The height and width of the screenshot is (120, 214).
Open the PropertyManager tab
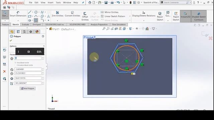pyautogui.click(x=18, y=32)
